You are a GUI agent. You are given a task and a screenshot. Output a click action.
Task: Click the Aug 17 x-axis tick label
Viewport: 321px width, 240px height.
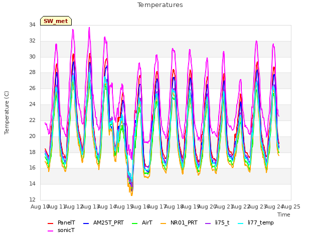pos(157,206)
